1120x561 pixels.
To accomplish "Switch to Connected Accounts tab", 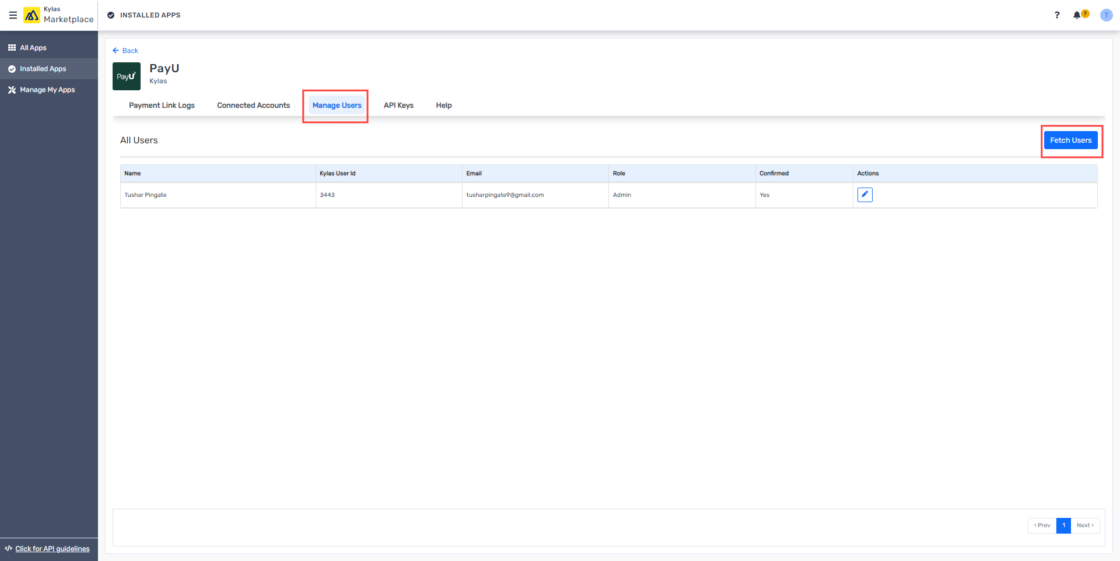I will 253,105.
